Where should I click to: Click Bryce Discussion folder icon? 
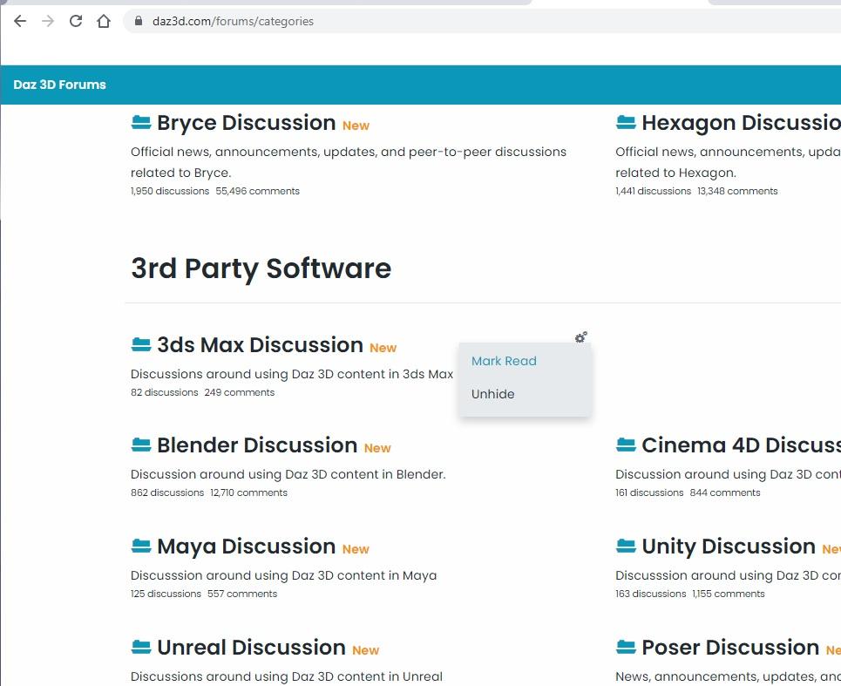[141, 123]
